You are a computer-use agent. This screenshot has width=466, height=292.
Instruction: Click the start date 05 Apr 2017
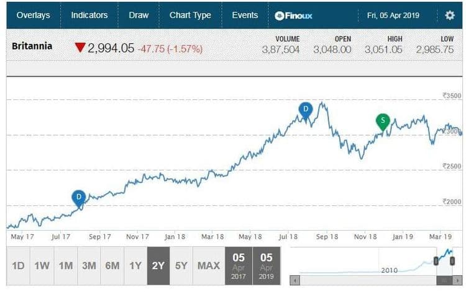(239, 265)
